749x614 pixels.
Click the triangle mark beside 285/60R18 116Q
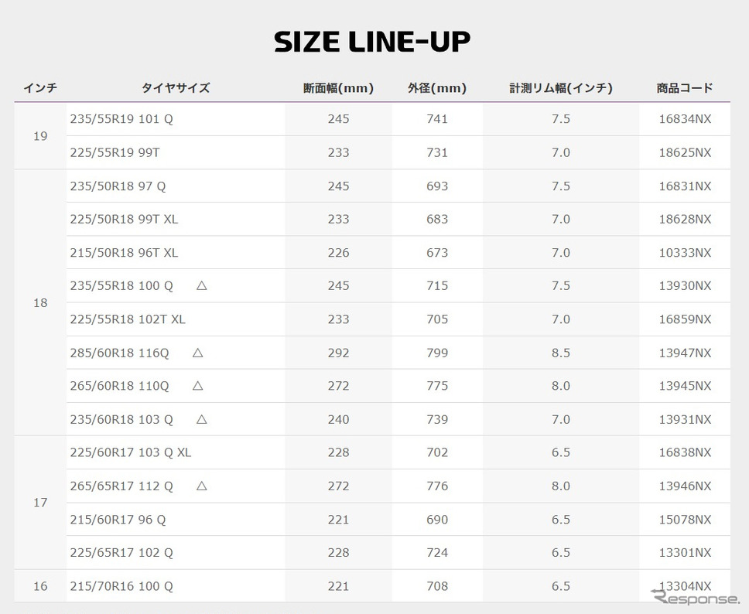coord(198,353)
